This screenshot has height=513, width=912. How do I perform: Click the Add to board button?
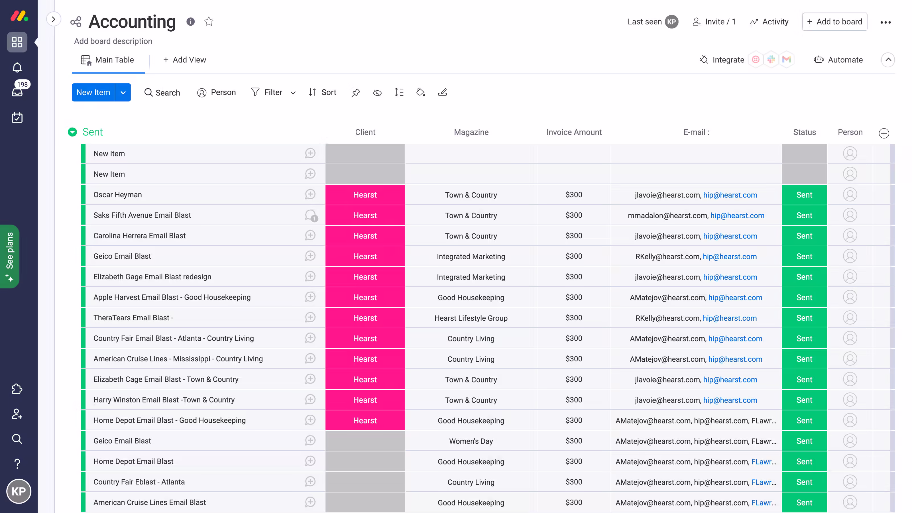(834, 22)
